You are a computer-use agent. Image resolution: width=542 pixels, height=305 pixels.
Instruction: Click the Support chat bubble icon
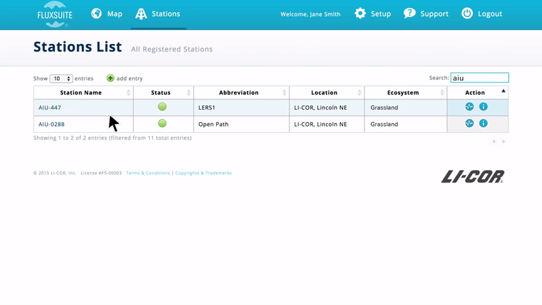[x=409, y=14]
